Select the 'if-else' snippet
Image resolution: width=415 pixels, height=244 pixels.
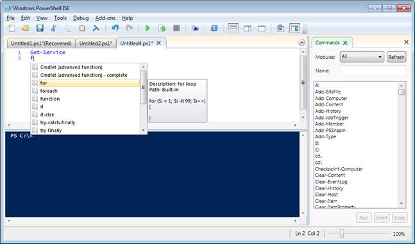86,115
